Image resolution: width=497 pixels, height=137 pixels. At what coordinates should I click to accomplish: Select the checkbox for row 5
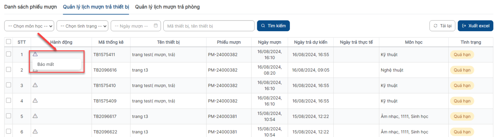coord(8,116)
